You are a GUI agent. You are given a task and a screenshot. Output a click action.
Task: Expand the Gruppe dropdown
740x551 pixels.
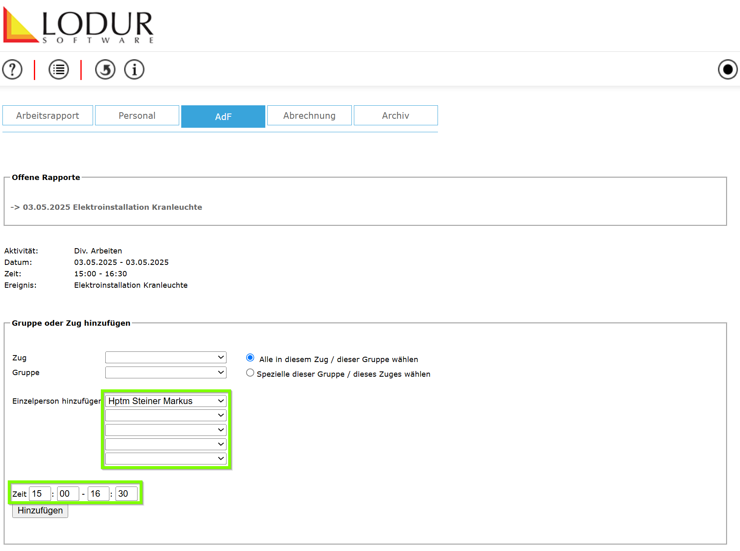pyautogui.click(x=166, y=372)
